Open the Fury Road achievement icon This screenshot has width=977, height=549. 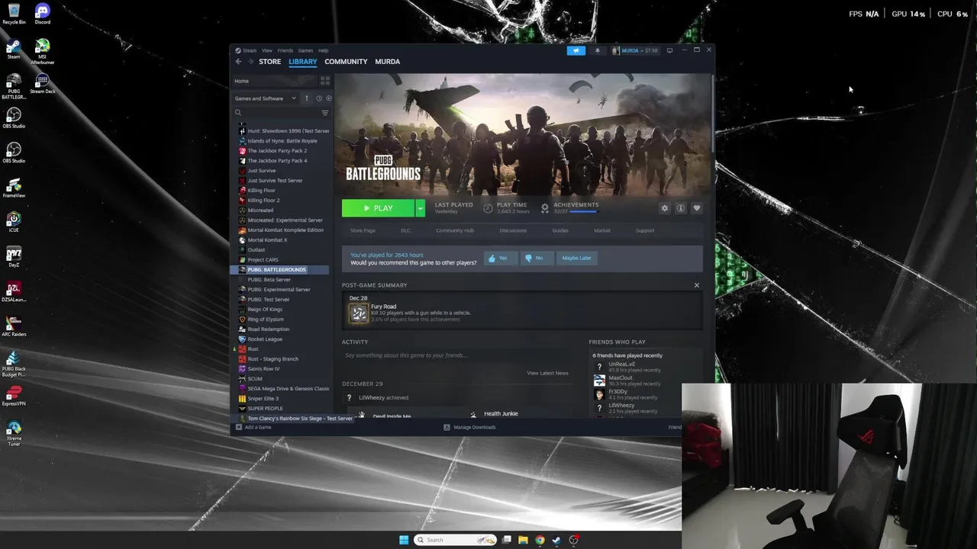click(358, 313)
